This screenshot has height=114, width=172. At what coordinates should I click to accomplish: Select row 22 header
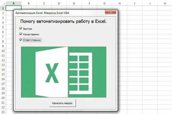tap(3, 107)
